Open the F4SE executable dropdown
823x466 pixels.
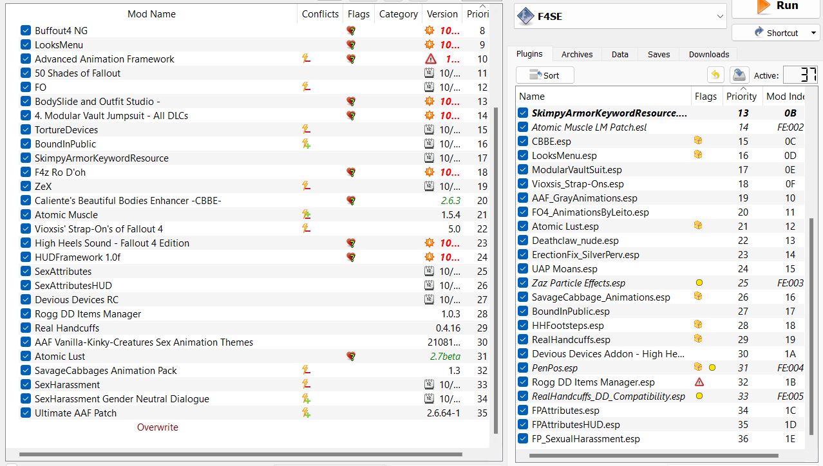(x=721, y=17)
